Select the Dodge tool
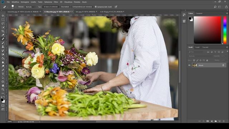Viewport: 229px width, 129px height. [3, 66]
